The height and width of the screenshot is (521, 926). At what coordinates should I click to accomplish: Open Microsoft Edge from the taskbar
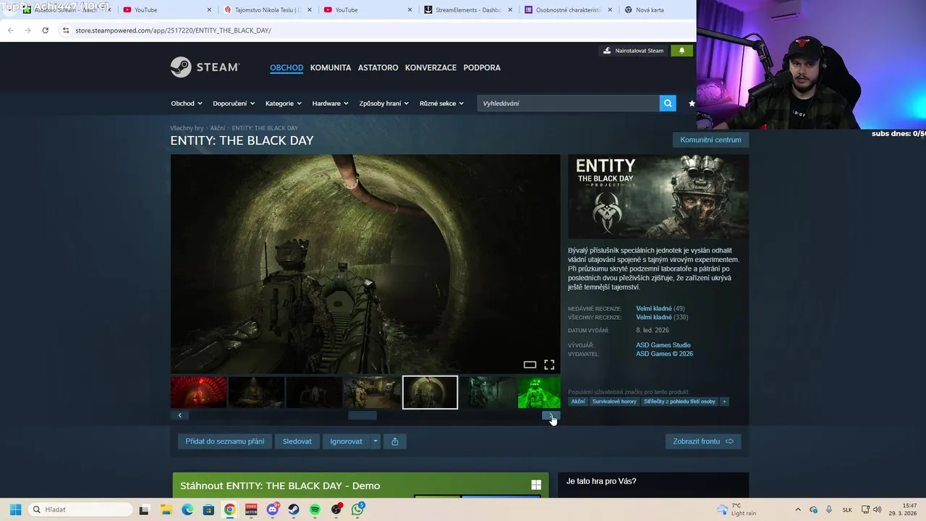point(187,509)
